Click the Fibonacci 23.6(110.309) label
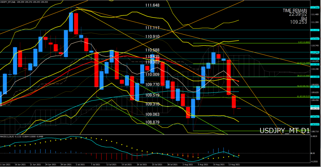 303,63
